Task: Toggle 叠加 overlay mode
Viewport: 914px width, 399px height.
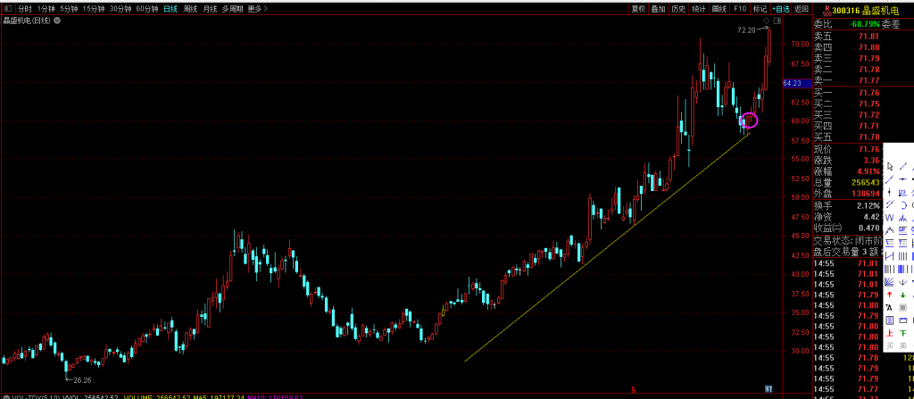Action: tap(659, 8)
